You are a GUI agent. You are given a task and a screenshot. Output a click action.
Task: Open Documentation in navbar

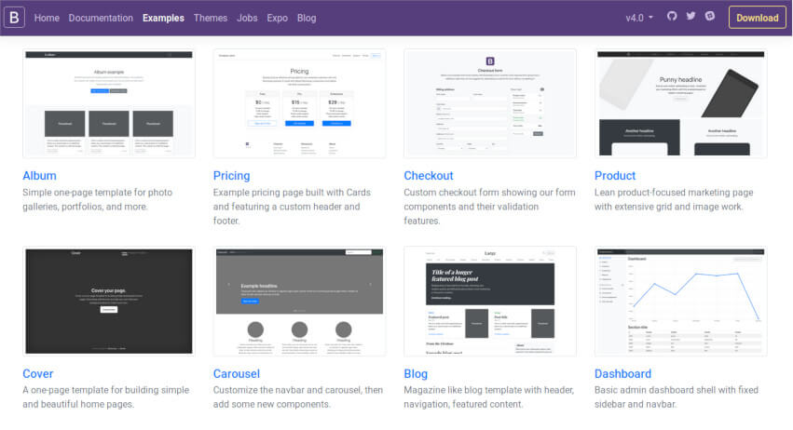click(101, 19)
